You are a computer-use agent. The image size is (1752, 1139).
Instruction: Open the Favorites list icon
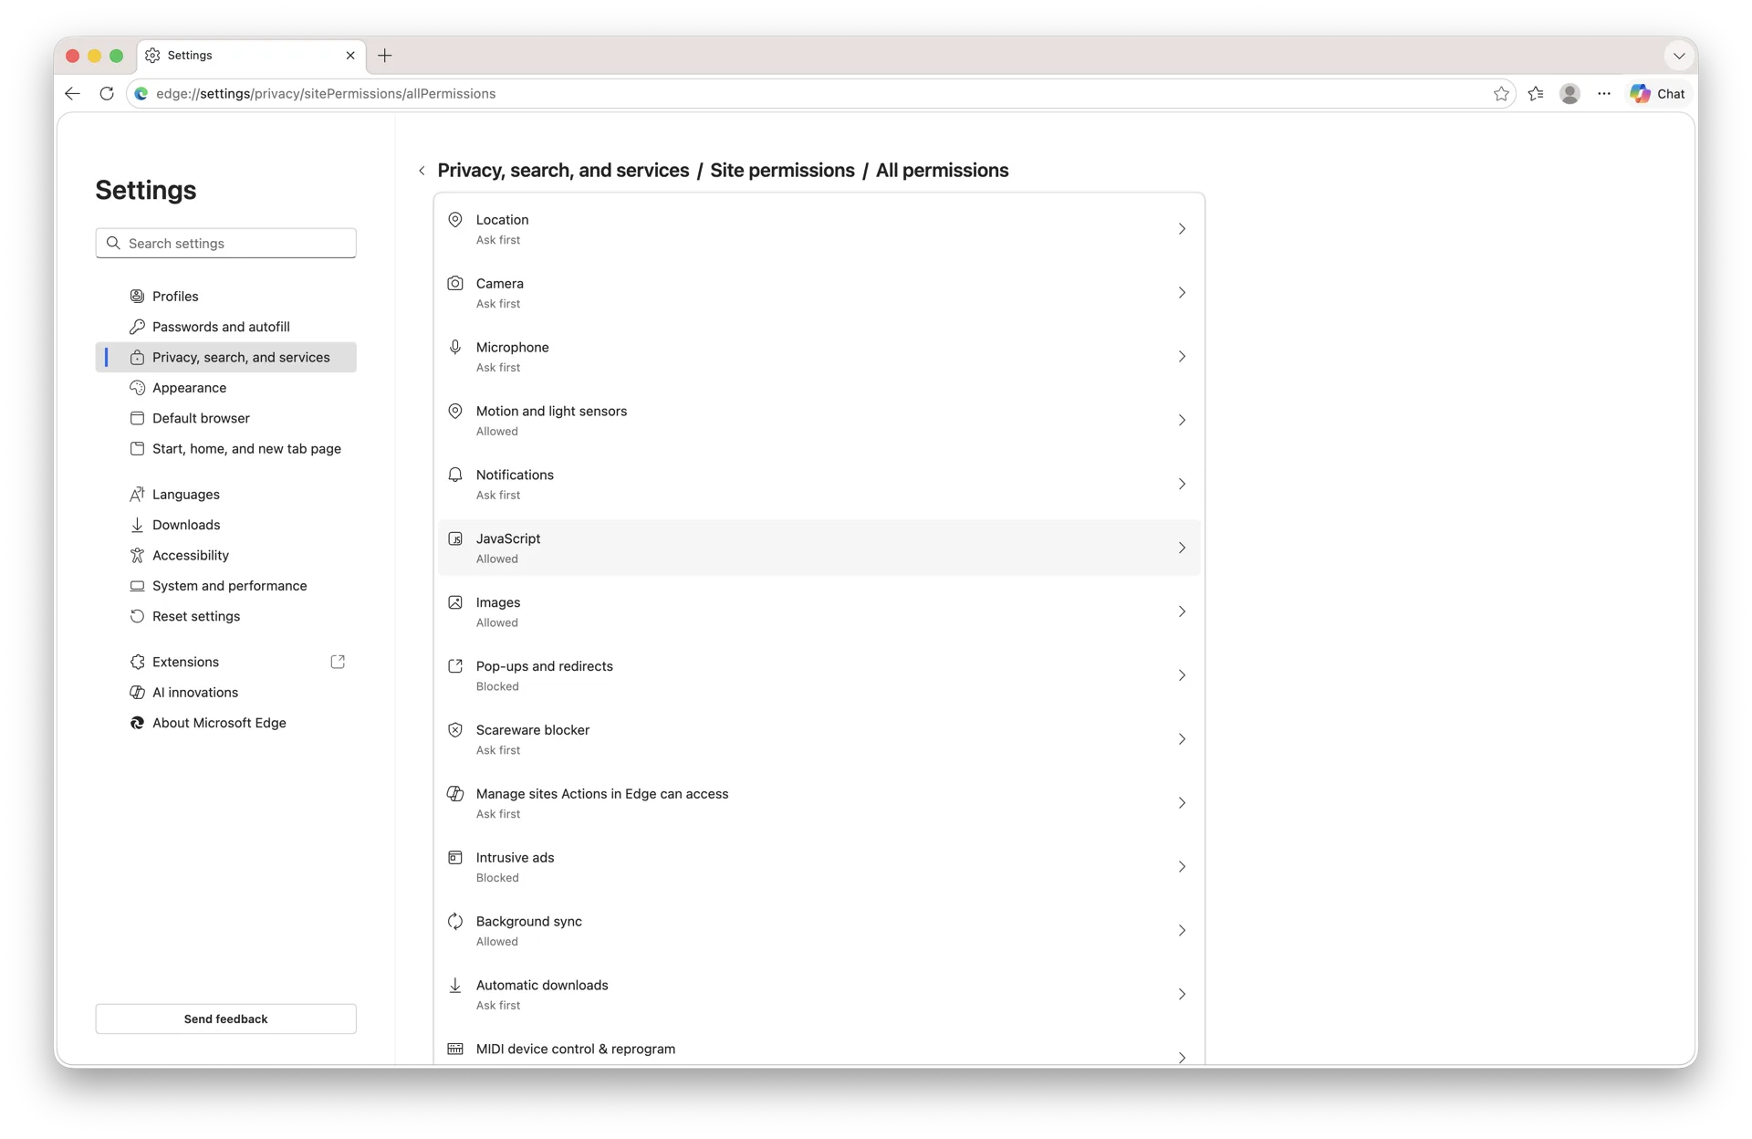click(x=1536, y=94)
